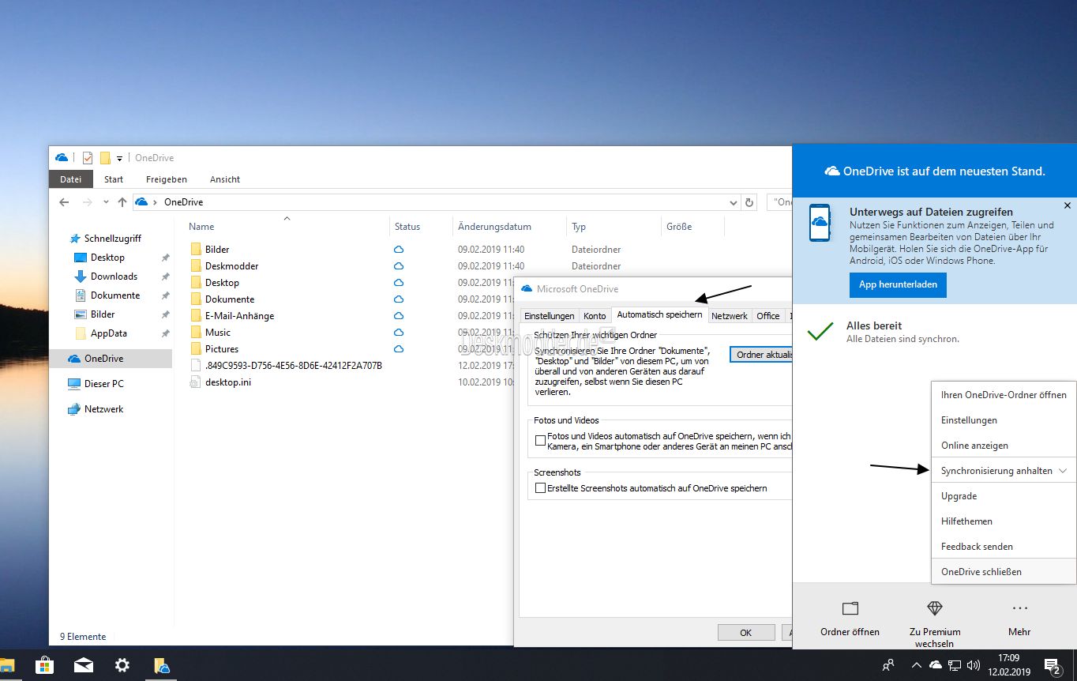
Task: Click the Mehr three-dots button
Action: click(1019, 619)
